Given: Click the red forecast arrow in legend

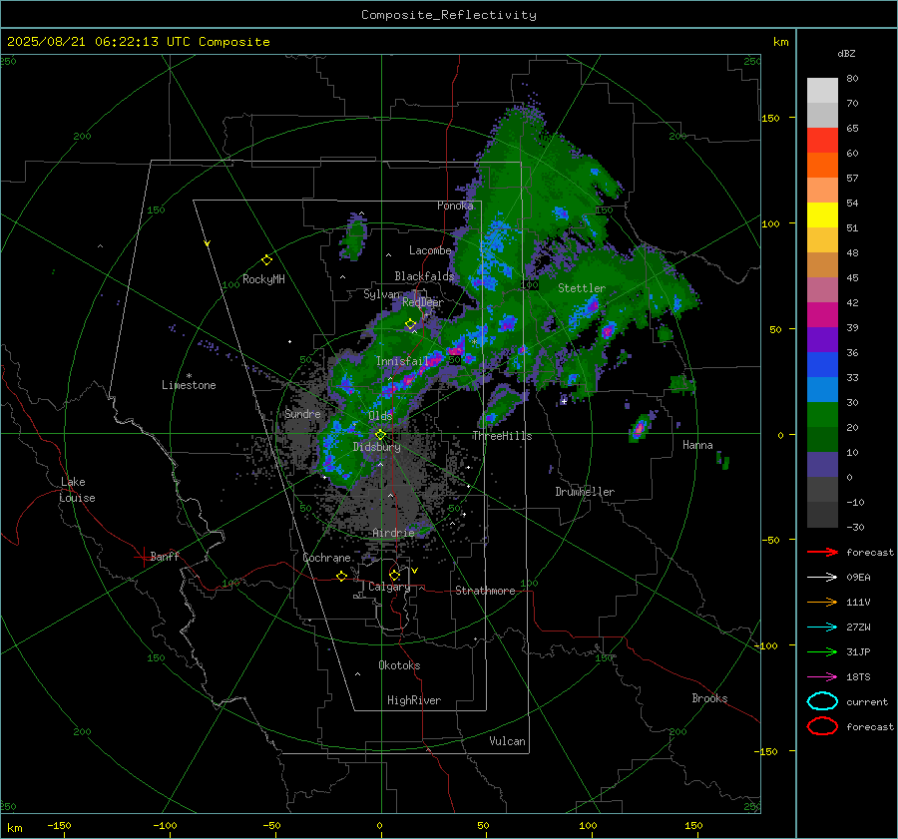Looking at the screenshot, I should tap(822, 552).
